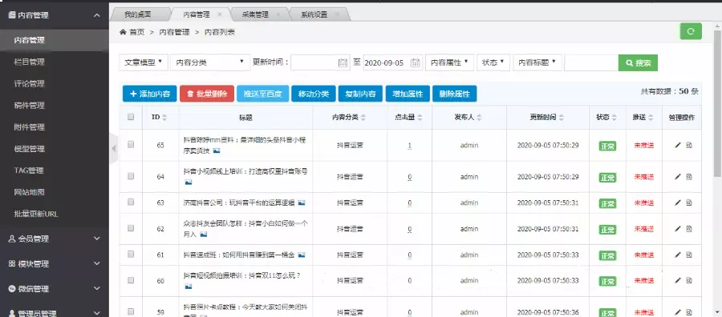Click the green refresh icon button
Screen dimensions: 722x317
691,32
